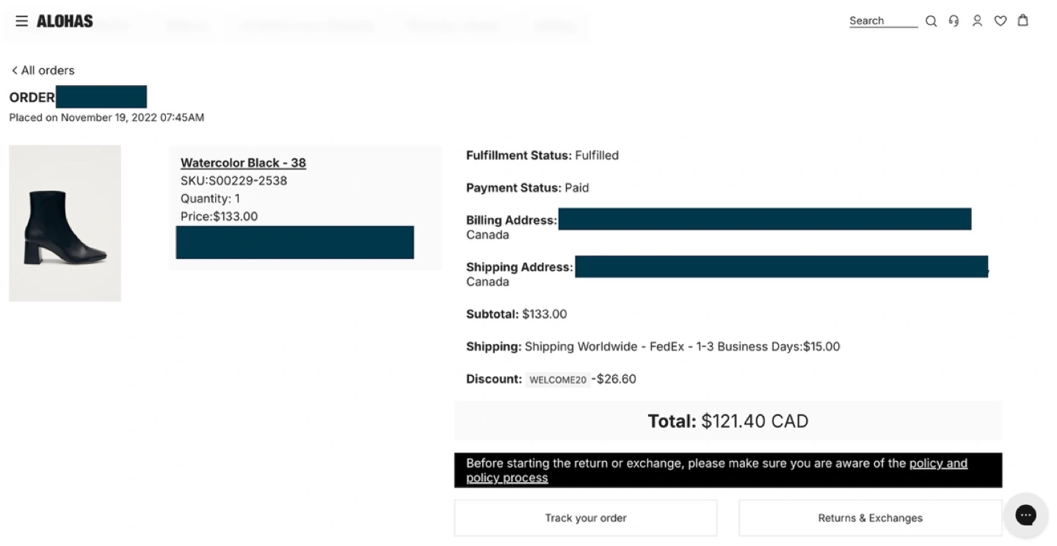Open the policy and policy process link

tap(717, 470)
